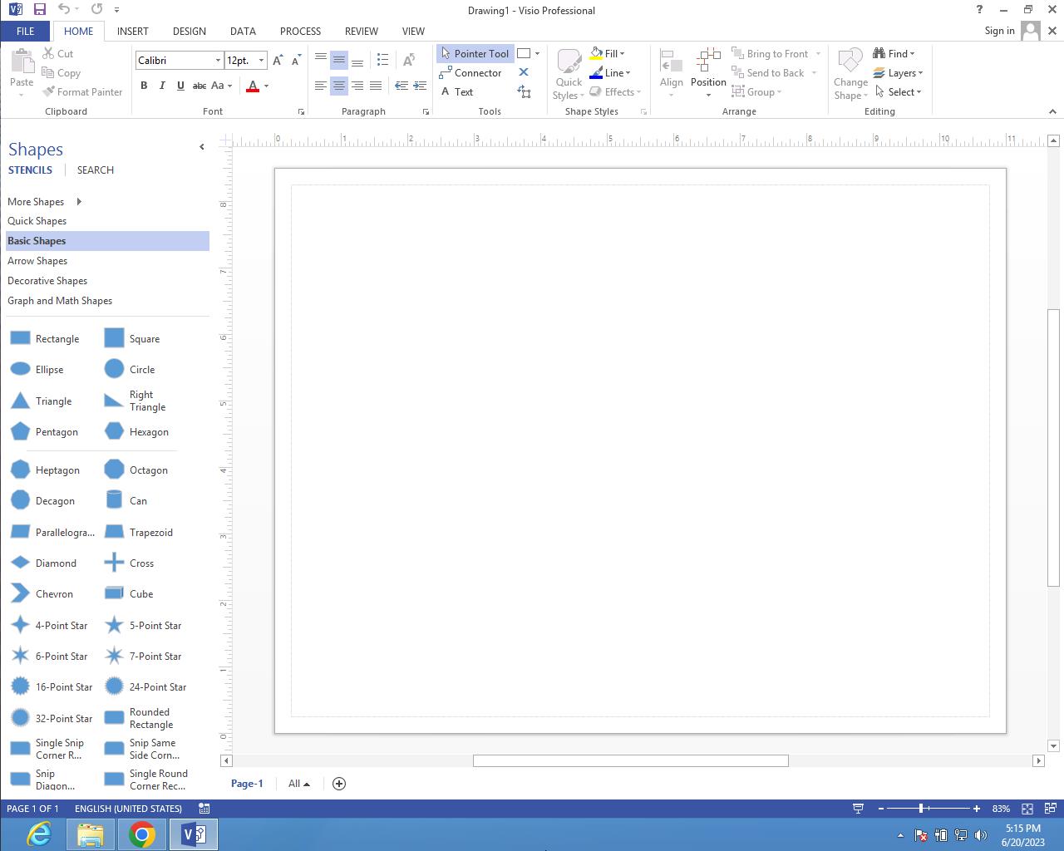Open the font name Calibri dropdown
Viewport: 1064px width, 851px height.
click(218, 61)
